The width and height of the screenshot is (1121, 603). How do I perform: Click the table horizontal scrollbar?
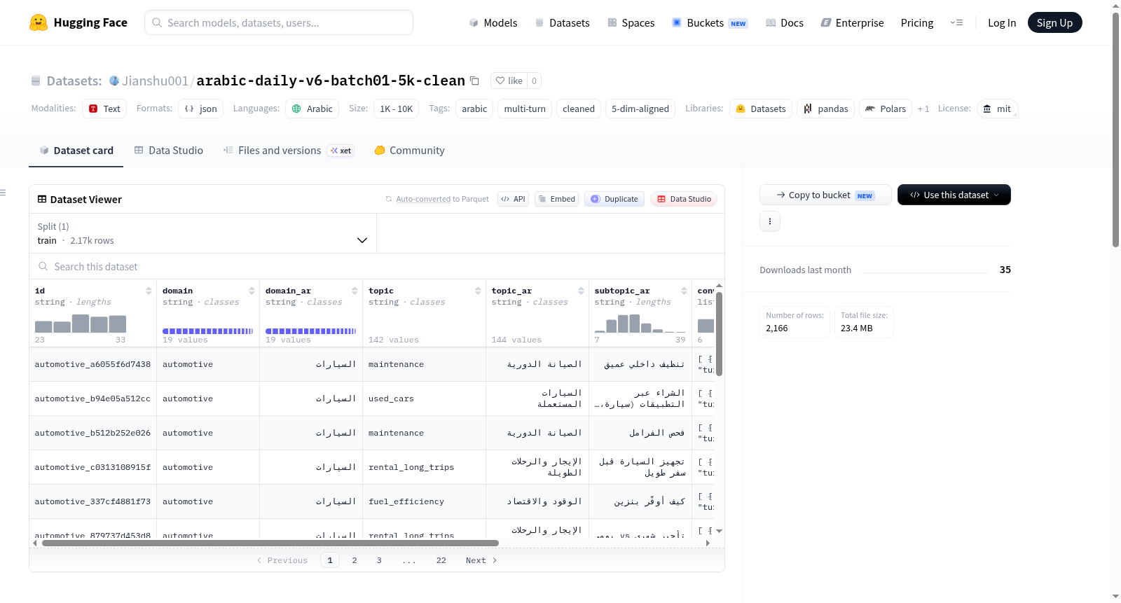tap(270, 543)
